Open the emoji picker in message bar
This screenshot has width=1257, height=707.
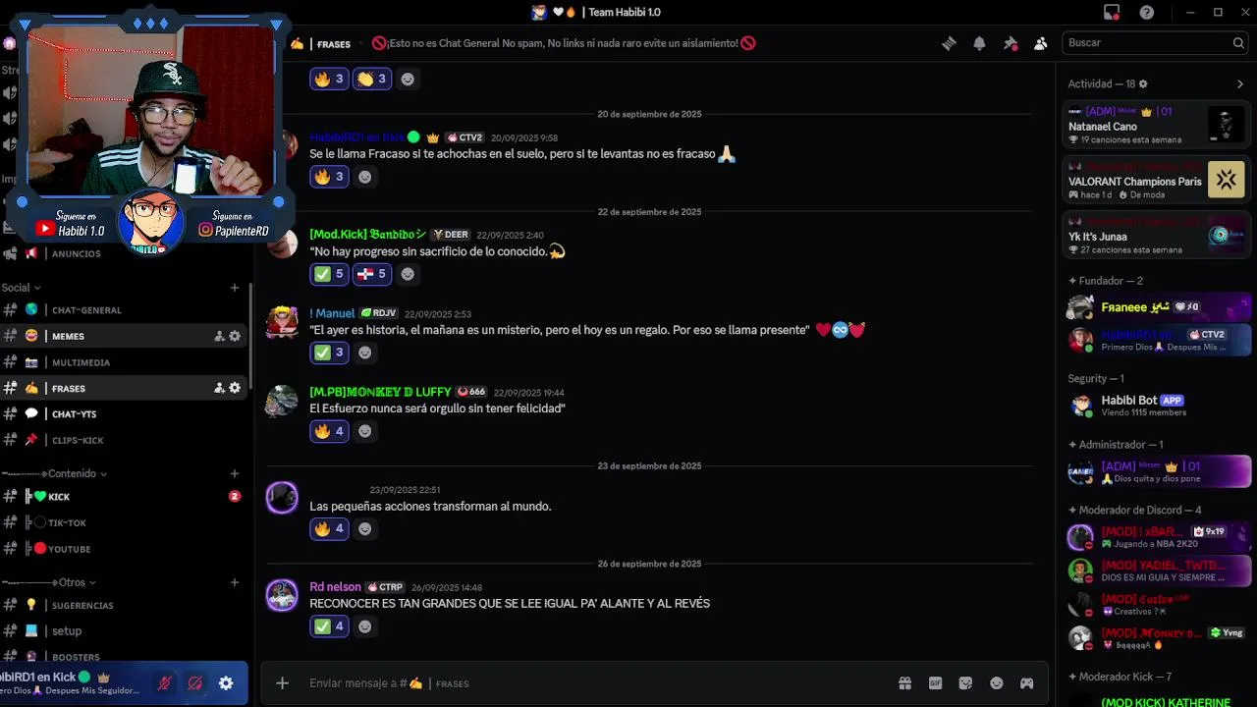pyautogui.click(x=997, y=683)
